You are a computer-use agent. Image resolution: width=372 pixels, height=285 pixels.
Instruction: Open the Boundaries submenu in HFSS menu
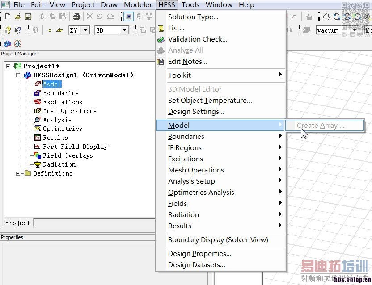[x=221, y=137]
